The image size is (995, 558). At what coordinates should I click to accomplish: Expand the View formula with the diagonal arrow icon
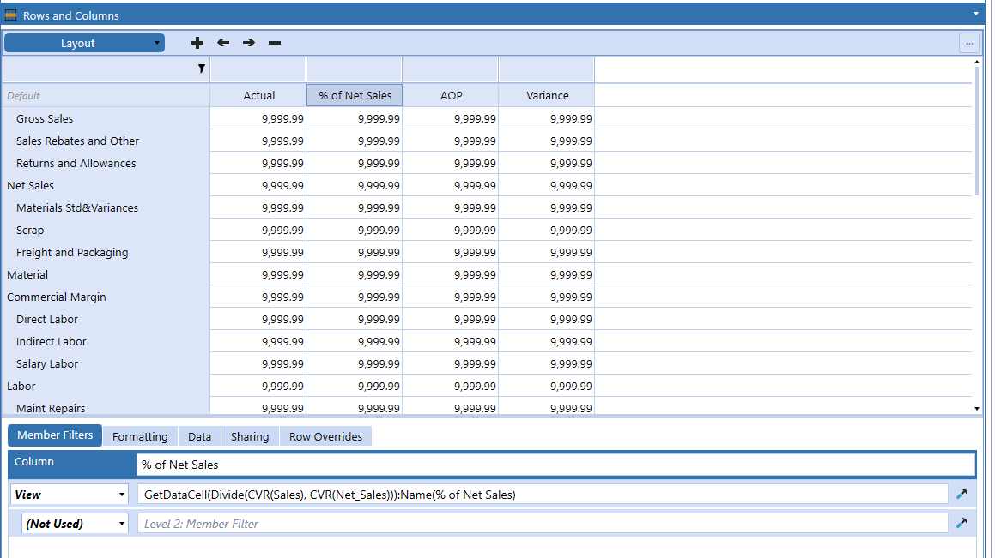click(962, 494)
